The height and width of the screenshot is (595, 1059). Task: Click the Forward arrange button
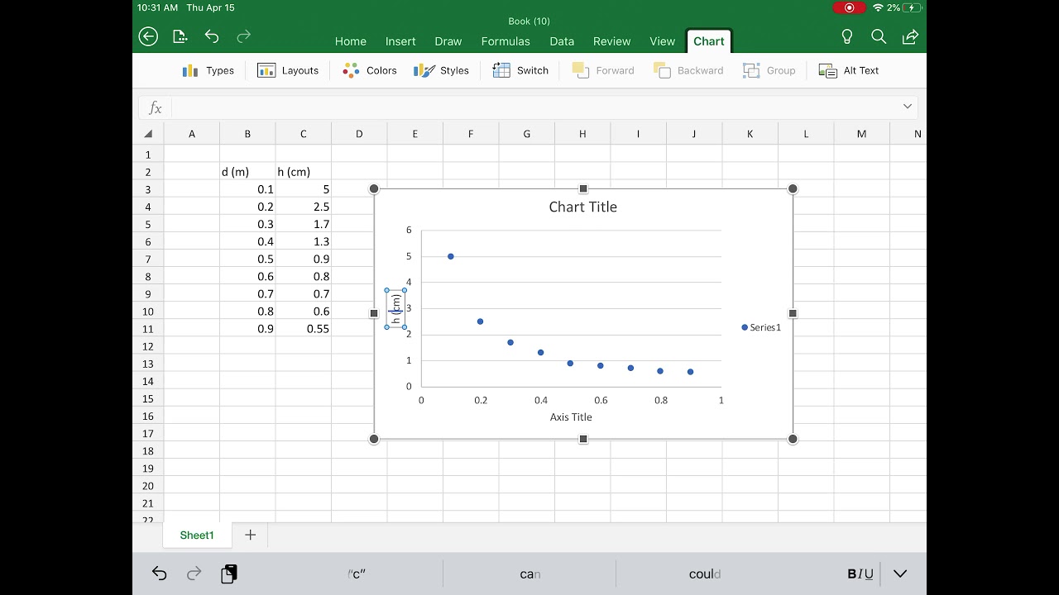603,70
